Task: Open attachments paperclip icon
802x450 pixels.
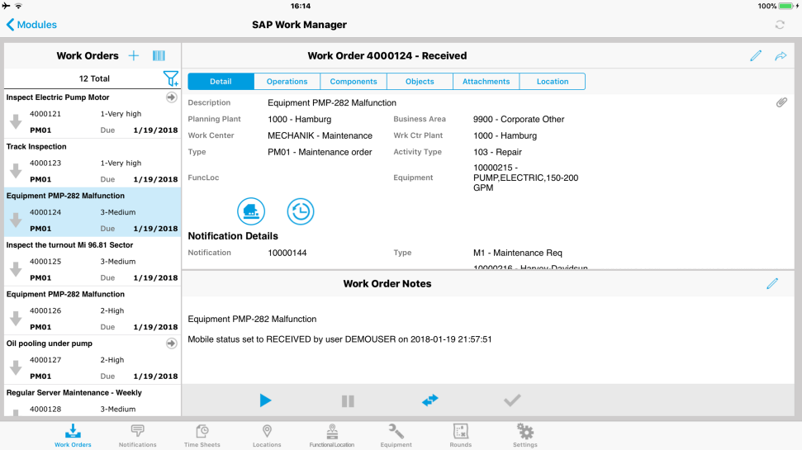Action: [x=781, y=102]
